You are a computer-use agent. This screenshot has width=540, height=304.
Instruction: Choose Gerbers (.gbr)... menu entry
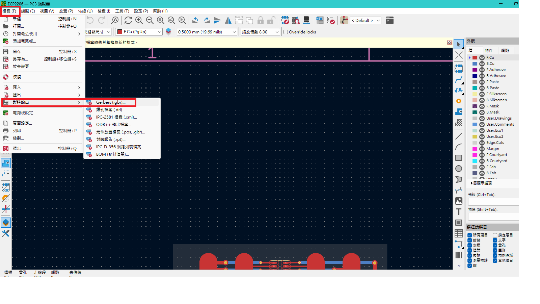coord(122,102)
